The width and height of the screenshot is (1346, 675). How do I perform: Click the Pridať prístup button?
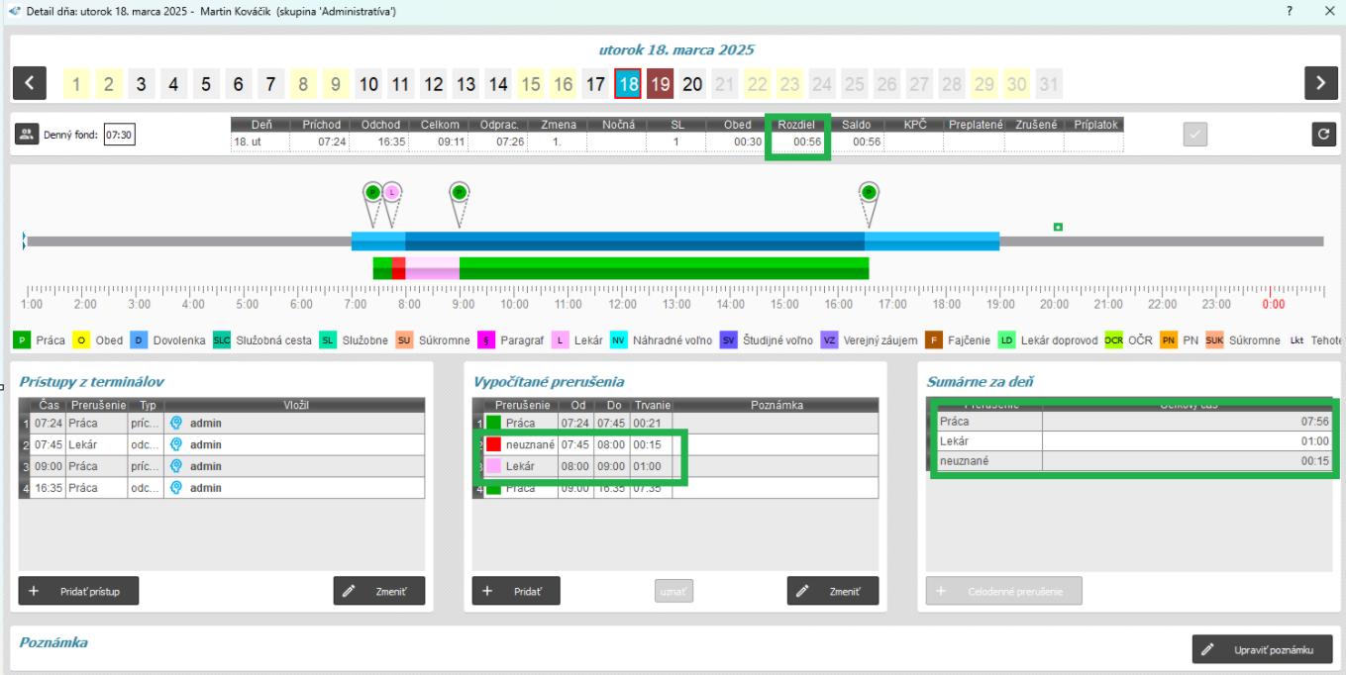pyautogui.click(x=77, y=590)
